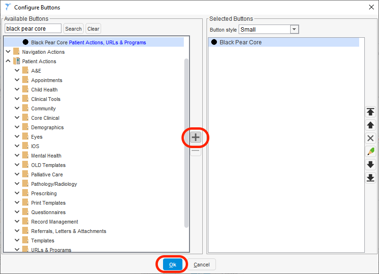Remove selected button with the X icon

coord(370,138)
